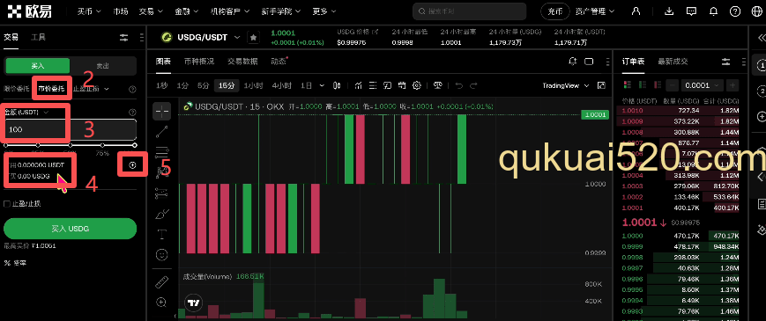
Task: Click the TradingView logo on chart
Action: tap(193, 303)
